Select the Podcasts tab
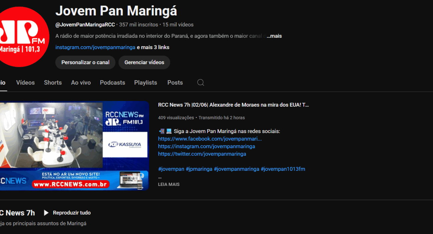The width and height of the screenshot is (433, 234). tap(113, 83)
